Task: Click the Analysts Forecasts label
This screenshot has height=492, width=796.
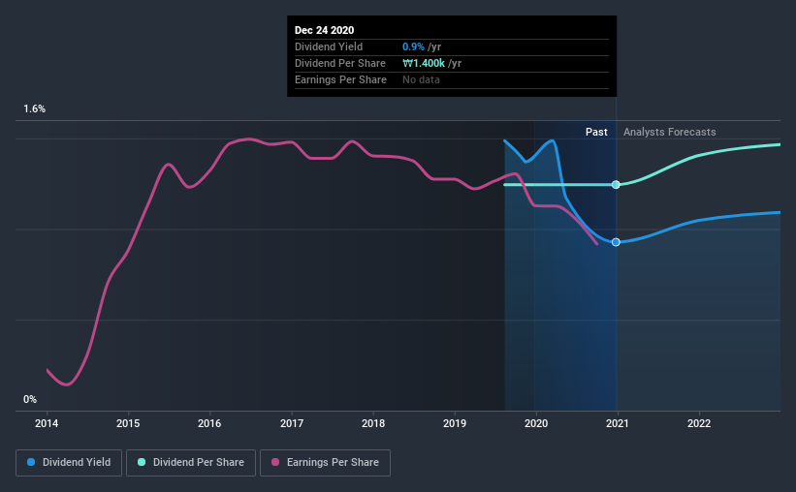Action: [x=670, y=132]
